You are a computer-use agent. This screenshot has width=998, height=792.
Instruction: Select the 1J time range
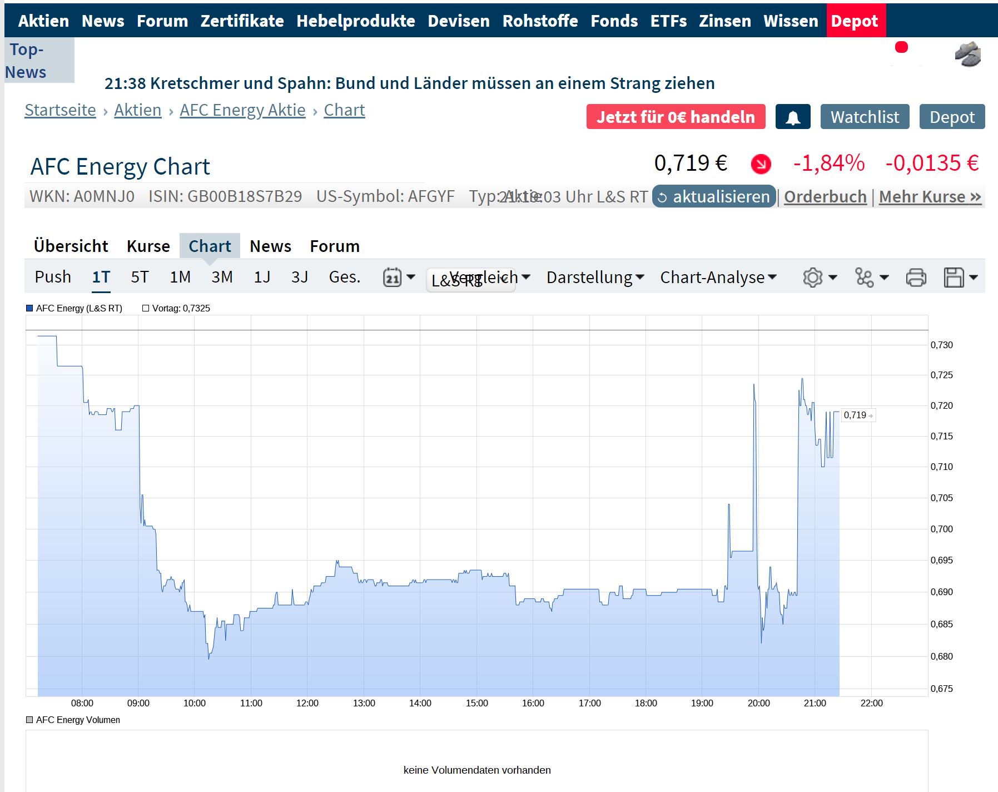[x=262, y=277]
